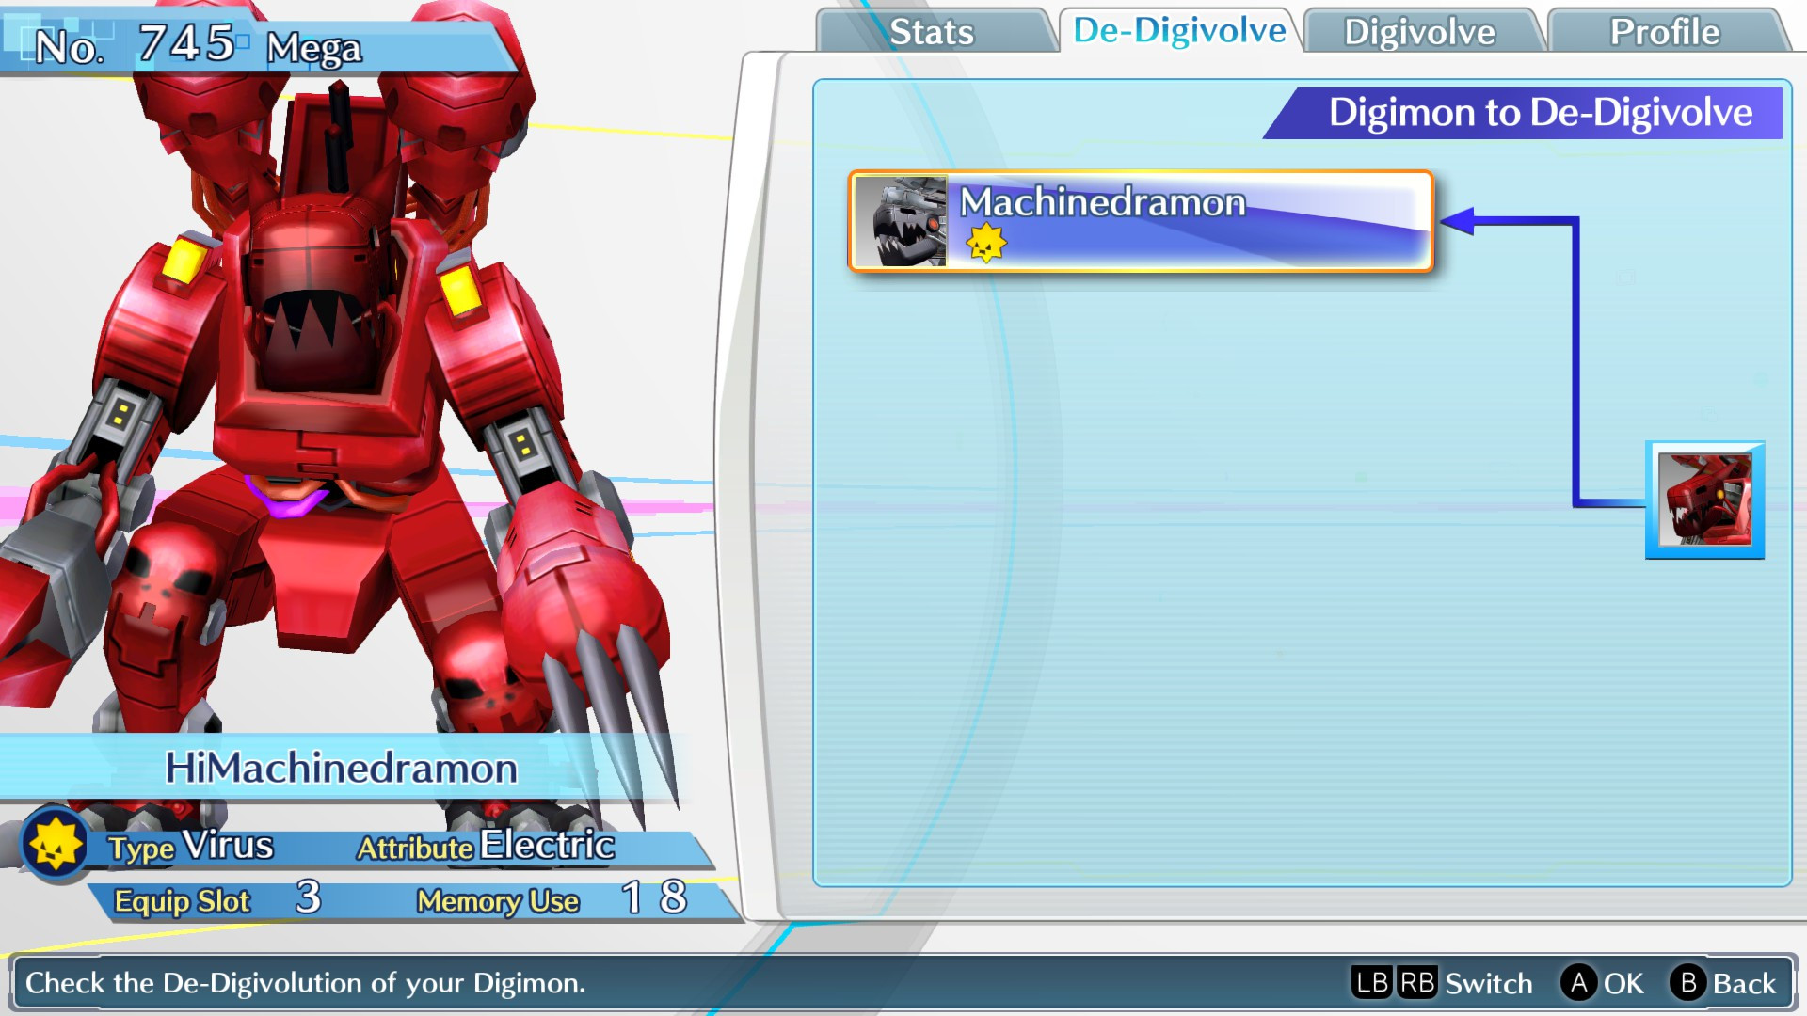The height and width of the screenshot is (1016, 1807).
Task: Switch to the Stats tab
Action: [x=935, y=31]
